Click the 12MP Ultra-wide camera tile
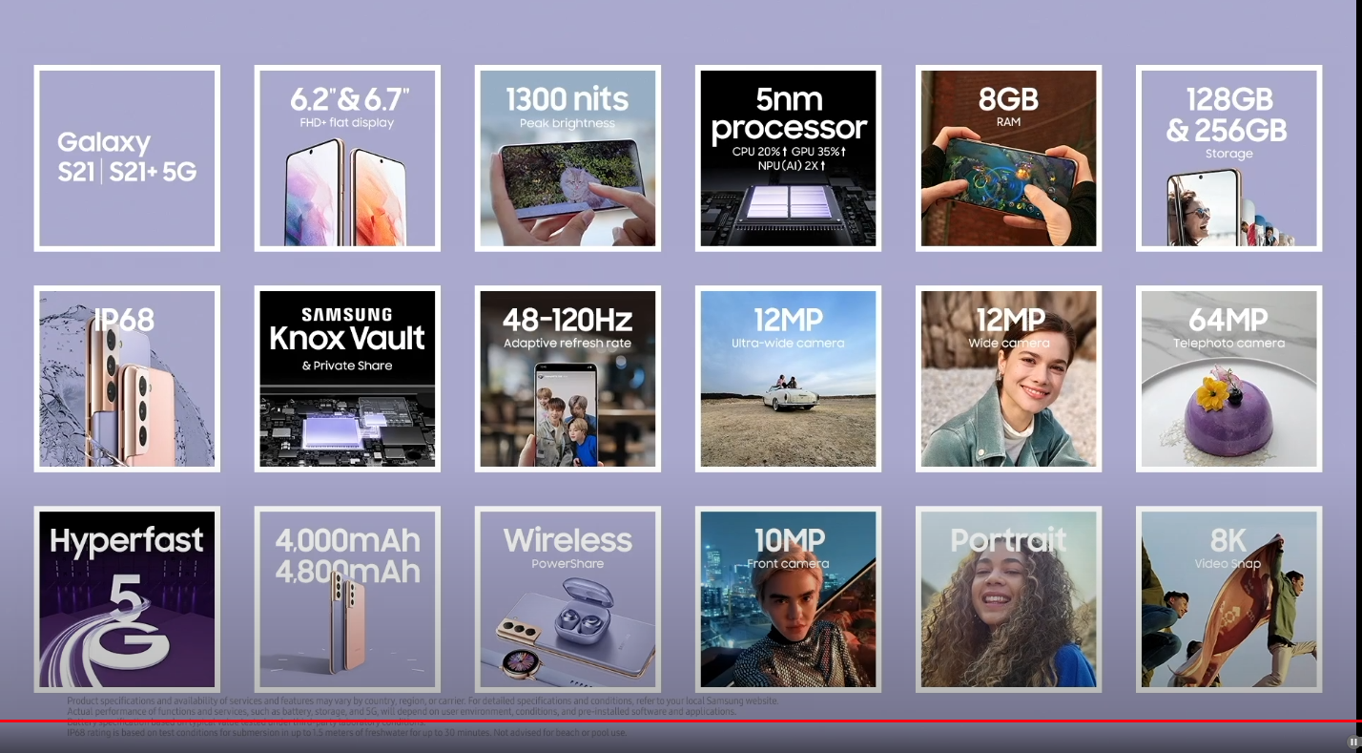1362x753 pixels. click(x=788, y=379)
